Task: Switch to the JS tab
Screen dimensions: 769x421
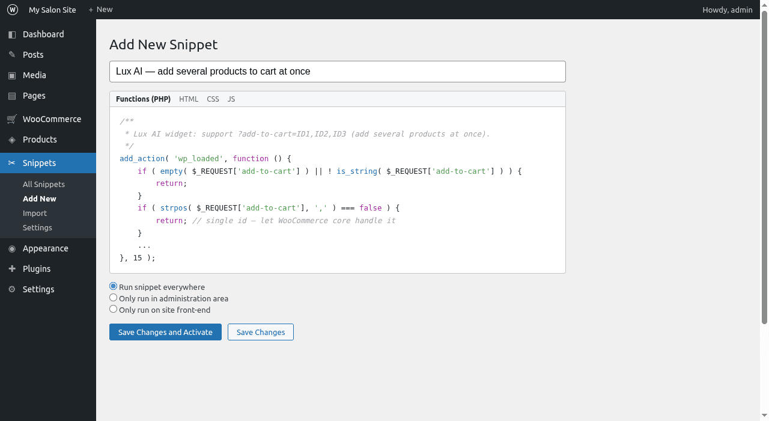Action: 231,99
